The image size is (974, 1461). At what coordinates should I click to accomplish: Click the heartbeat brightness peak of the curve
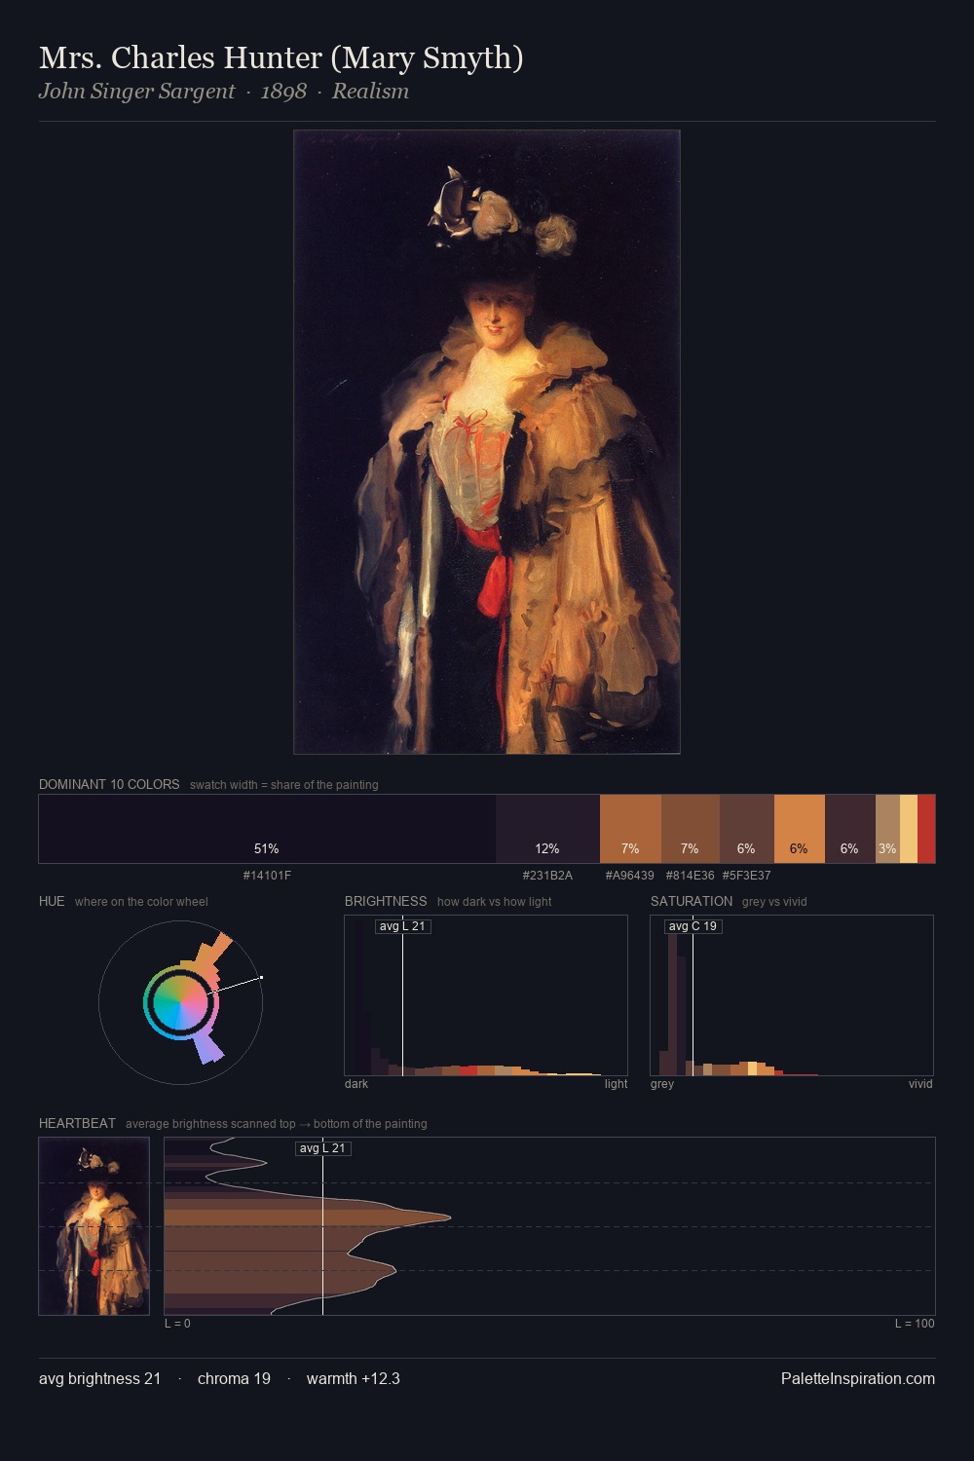[450, 1217]
